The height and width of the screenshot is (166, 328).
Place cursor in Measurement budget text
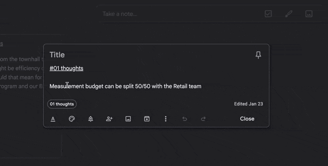point(125,86)
